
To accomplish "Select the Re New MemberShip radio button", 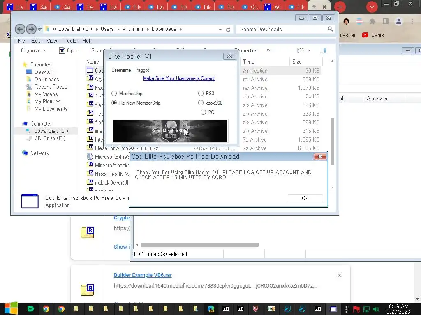I will tap(114, 103).
